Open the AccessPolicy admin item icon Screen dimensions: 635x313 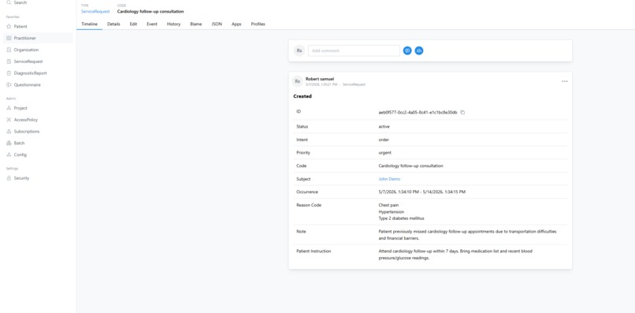pyautogui.click(x=9, y=120)
